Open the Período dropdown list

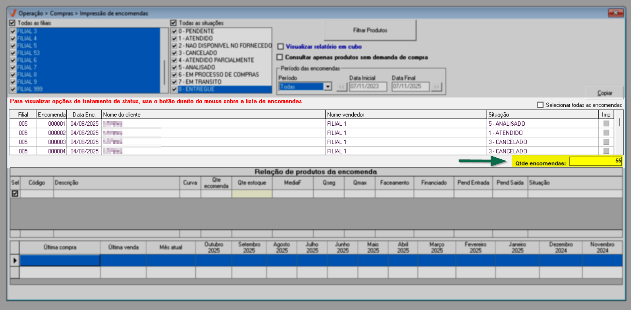327,87
